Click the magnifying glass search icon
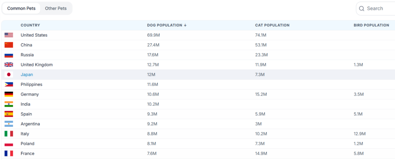 [x=361, y=8]
